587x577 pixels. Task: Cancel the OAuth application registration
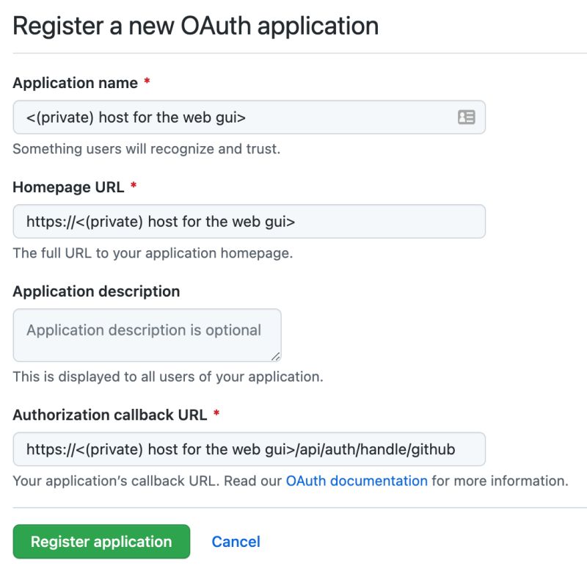[x=236, y=542]
